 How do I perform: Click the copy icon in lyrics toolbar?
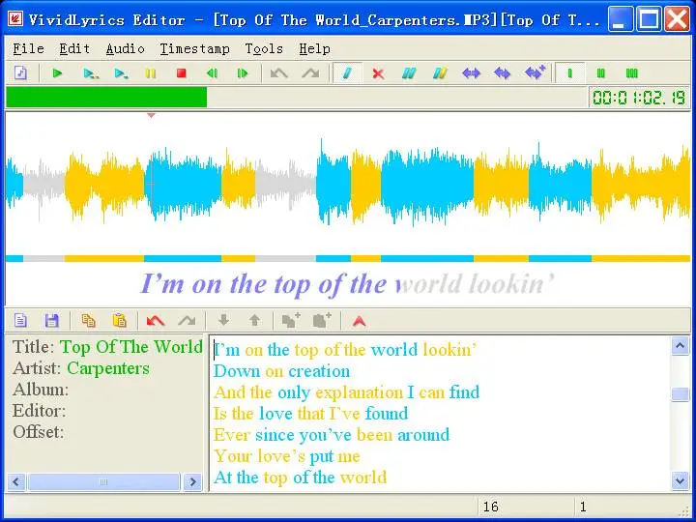coord(88,321)
